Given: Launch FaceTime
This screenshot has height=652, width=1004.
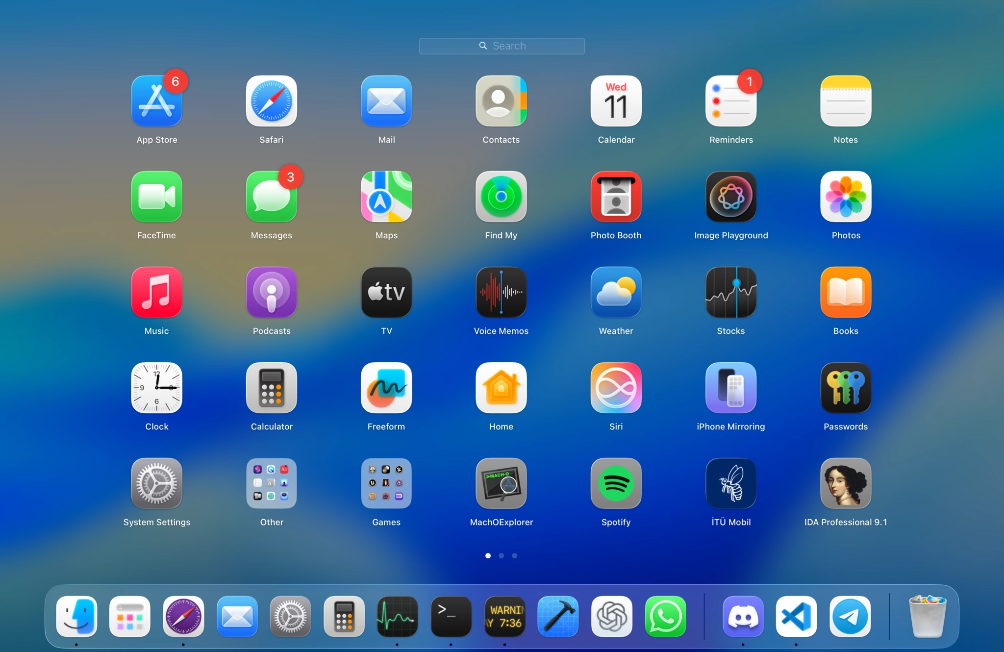Looking at the screenshot, I should coord(157,197).
